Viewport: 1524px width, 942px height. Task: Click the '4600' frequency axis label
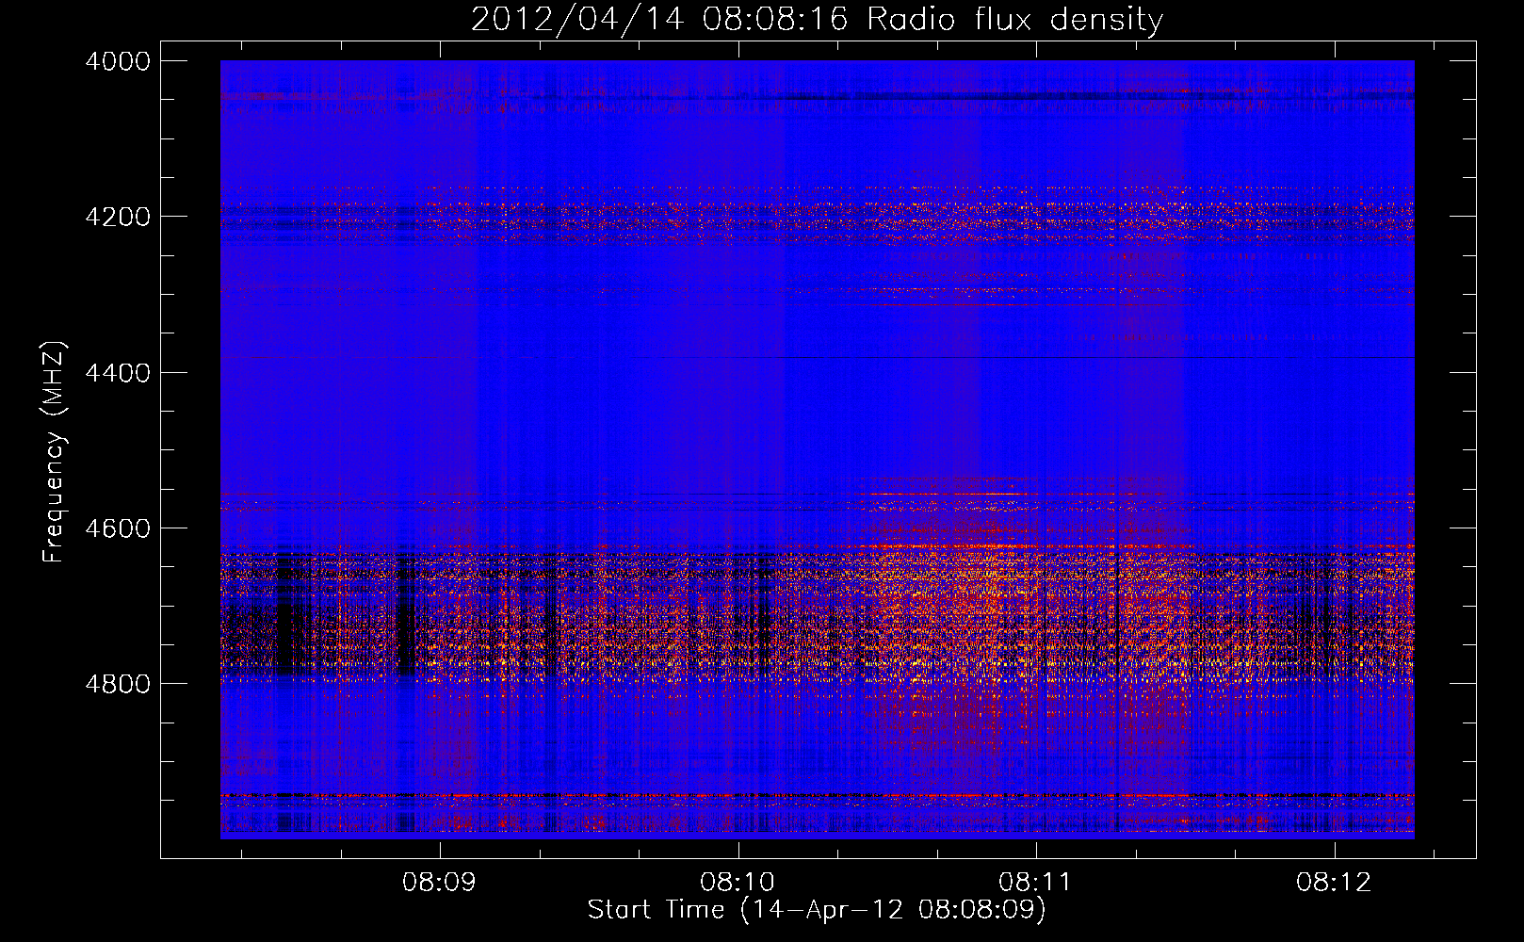click(x=118, y=528)
